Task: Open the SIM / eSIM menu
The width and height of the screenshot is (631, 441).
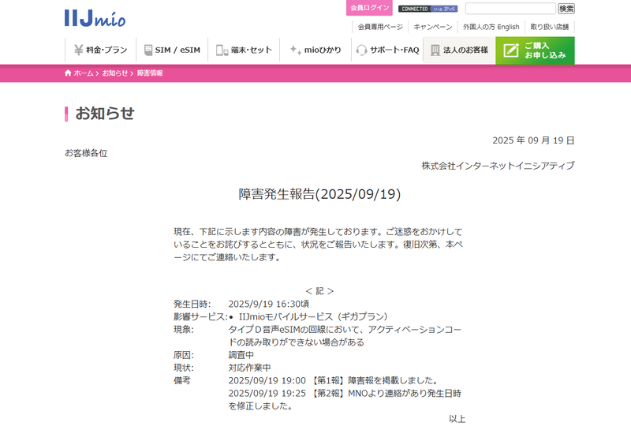Action: 172,50
